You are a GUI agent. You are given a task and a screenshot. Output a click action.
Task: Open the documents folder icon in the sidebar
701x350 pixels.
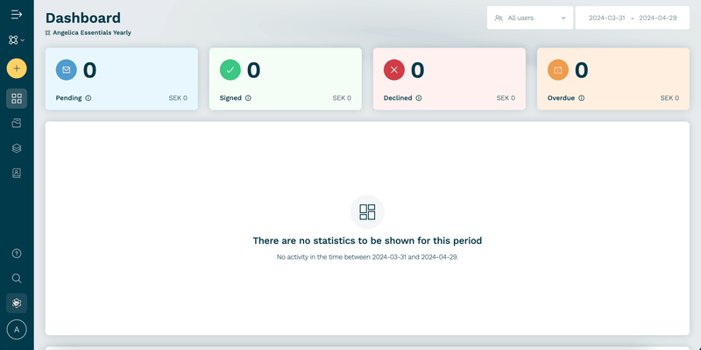[17, 123]
